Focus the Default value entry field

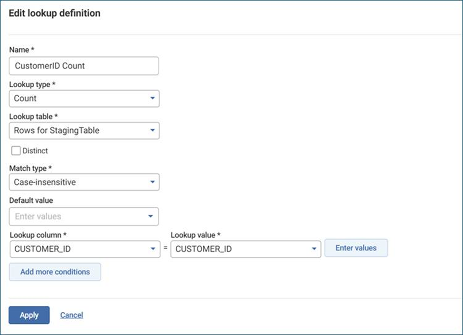[x=77, y=216]
